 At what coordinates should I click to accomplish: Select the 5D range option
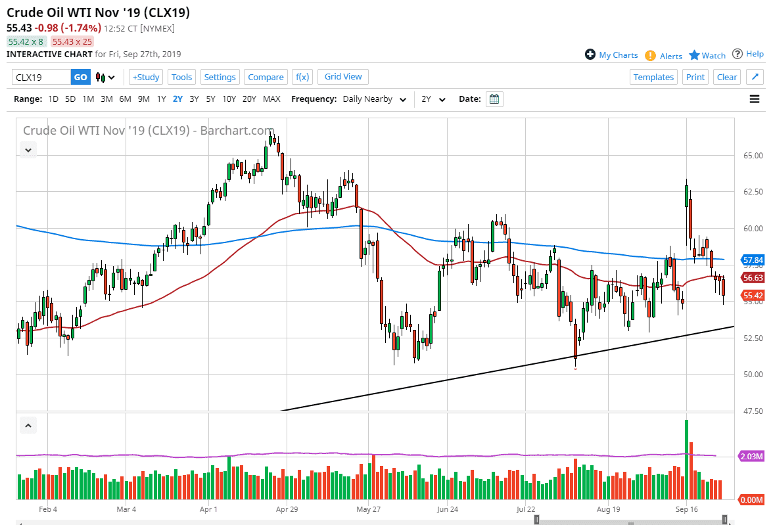point(71,99)
